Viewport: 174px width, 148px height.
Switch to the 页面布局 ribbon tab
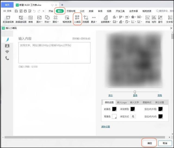click(x=71, y=11)
